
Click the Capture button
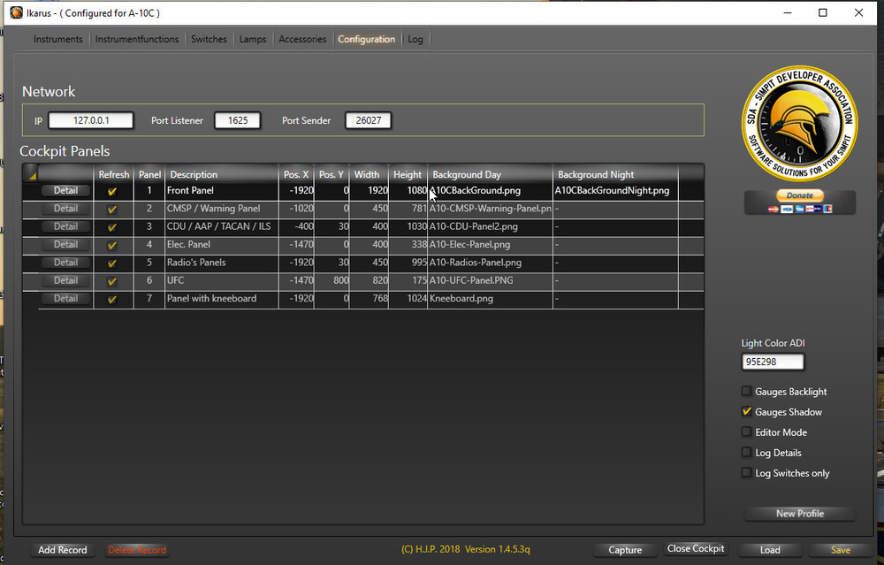pos(625,550)
